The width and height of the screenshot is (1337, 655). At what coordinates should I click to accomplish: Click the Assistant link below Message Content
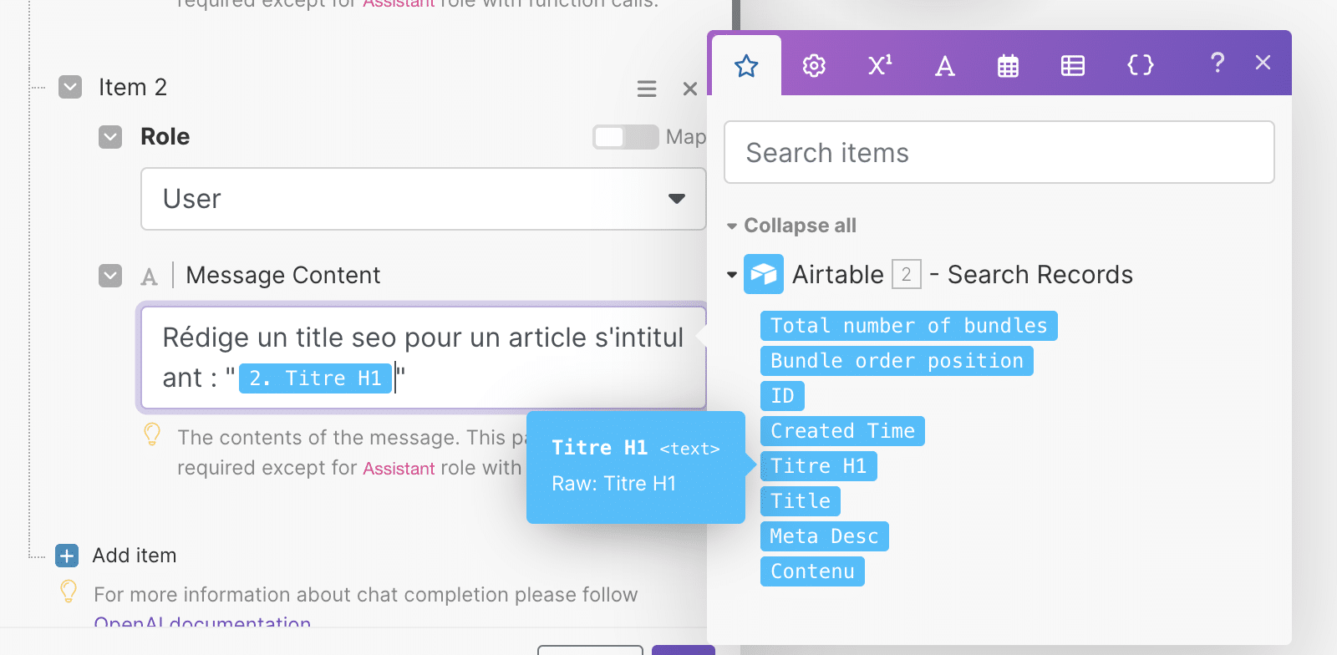coord(399,469)
